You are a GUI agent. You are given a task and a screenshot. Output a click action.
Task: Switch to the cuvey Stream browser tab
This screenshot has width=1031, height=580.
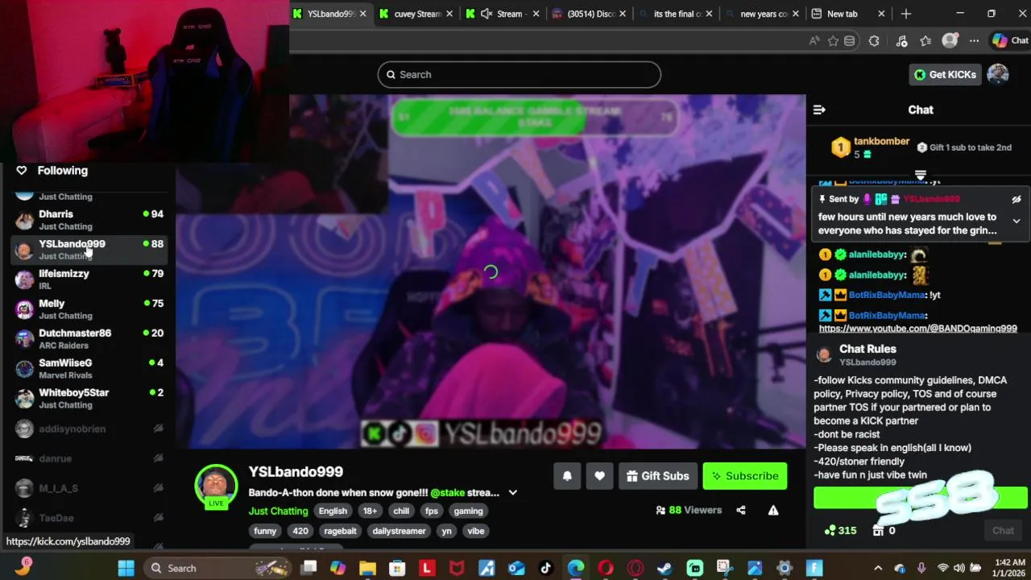coord(416,14)
